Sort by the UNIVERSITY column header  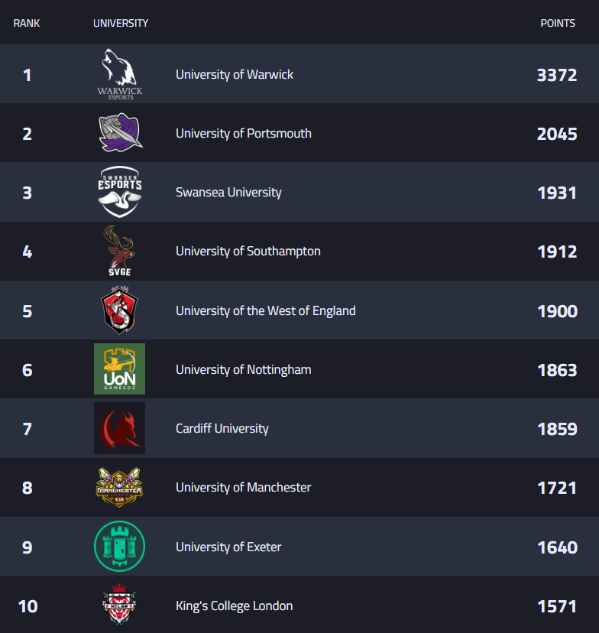point(121,23)
